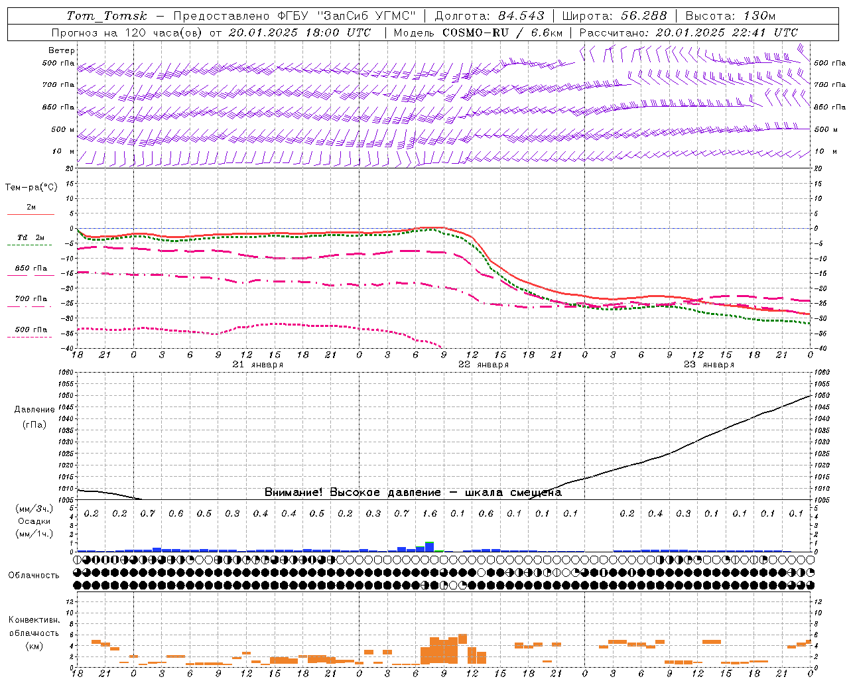849x679 pixels.
Task: Click the Ветер panel label
Action: 61,50
